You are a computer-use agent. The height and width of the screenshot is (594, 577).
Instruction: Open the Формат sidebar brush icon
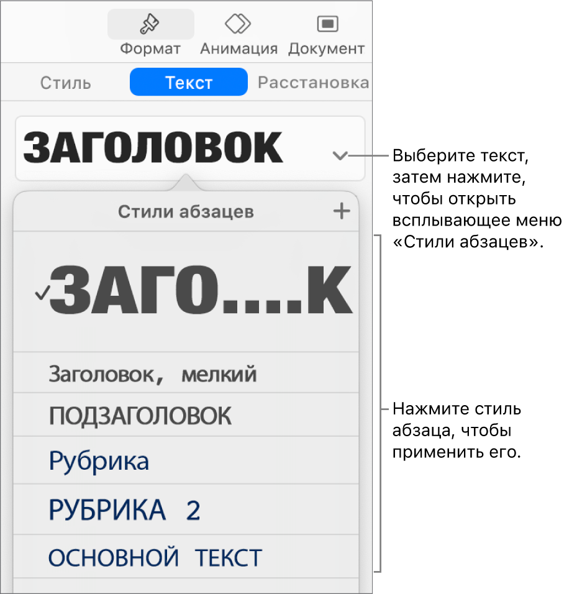[150, 24]
